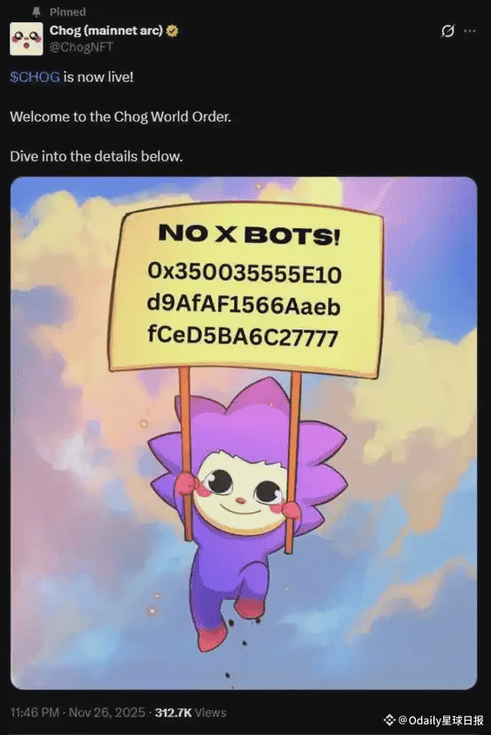Open the Chog profile avatar
491x735 pixels.
[27, 39]
